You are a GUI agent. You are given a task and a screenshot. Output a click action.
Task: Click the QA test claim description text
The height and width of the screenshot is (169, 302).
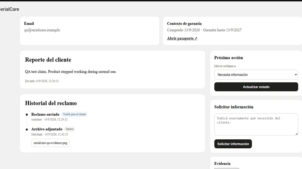coord(71,72)
